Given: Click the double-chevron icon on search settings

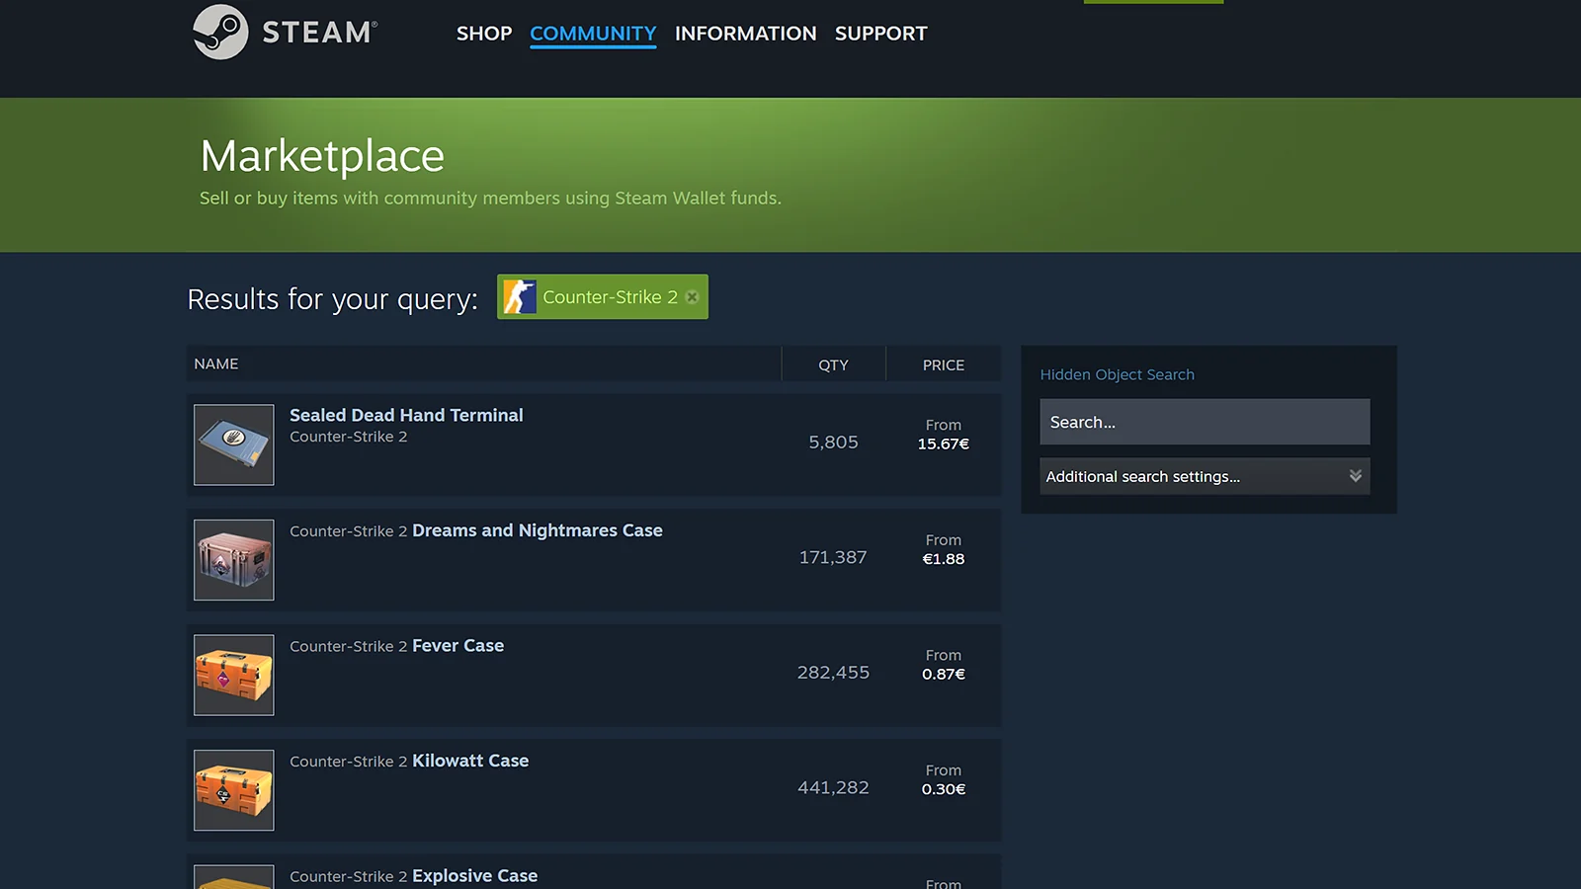Looking at the screenshot, I should [1355, 476].
